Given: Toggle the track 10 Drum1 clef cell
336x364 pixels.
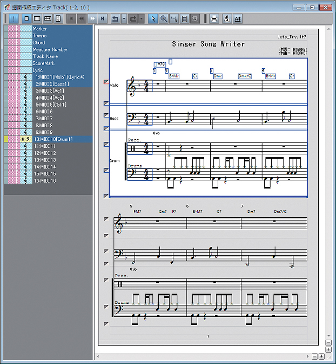Looking at the screenshot, I should point(24,139).
